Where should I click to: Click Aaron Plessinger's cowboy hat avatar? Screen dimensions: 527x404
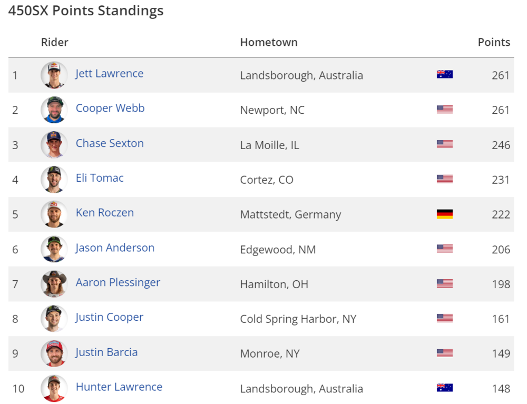tap(54, 283)
